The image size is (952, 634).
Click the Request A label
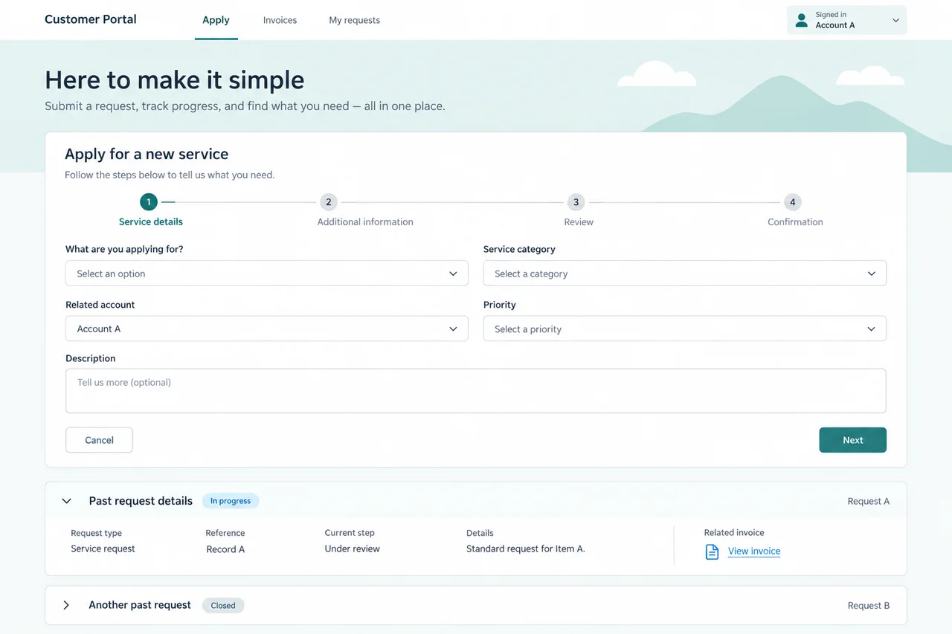click(x=869, y=501)
